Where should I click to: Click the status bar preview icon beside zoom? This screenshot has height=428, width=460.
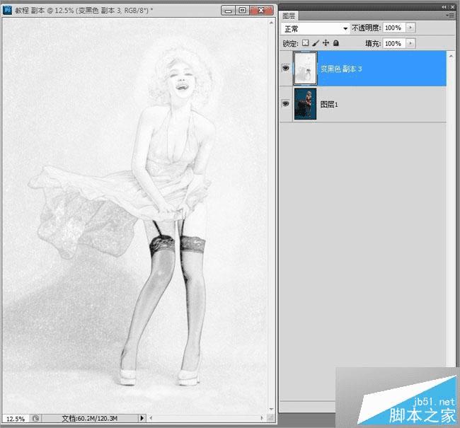[x=35, y=418]
